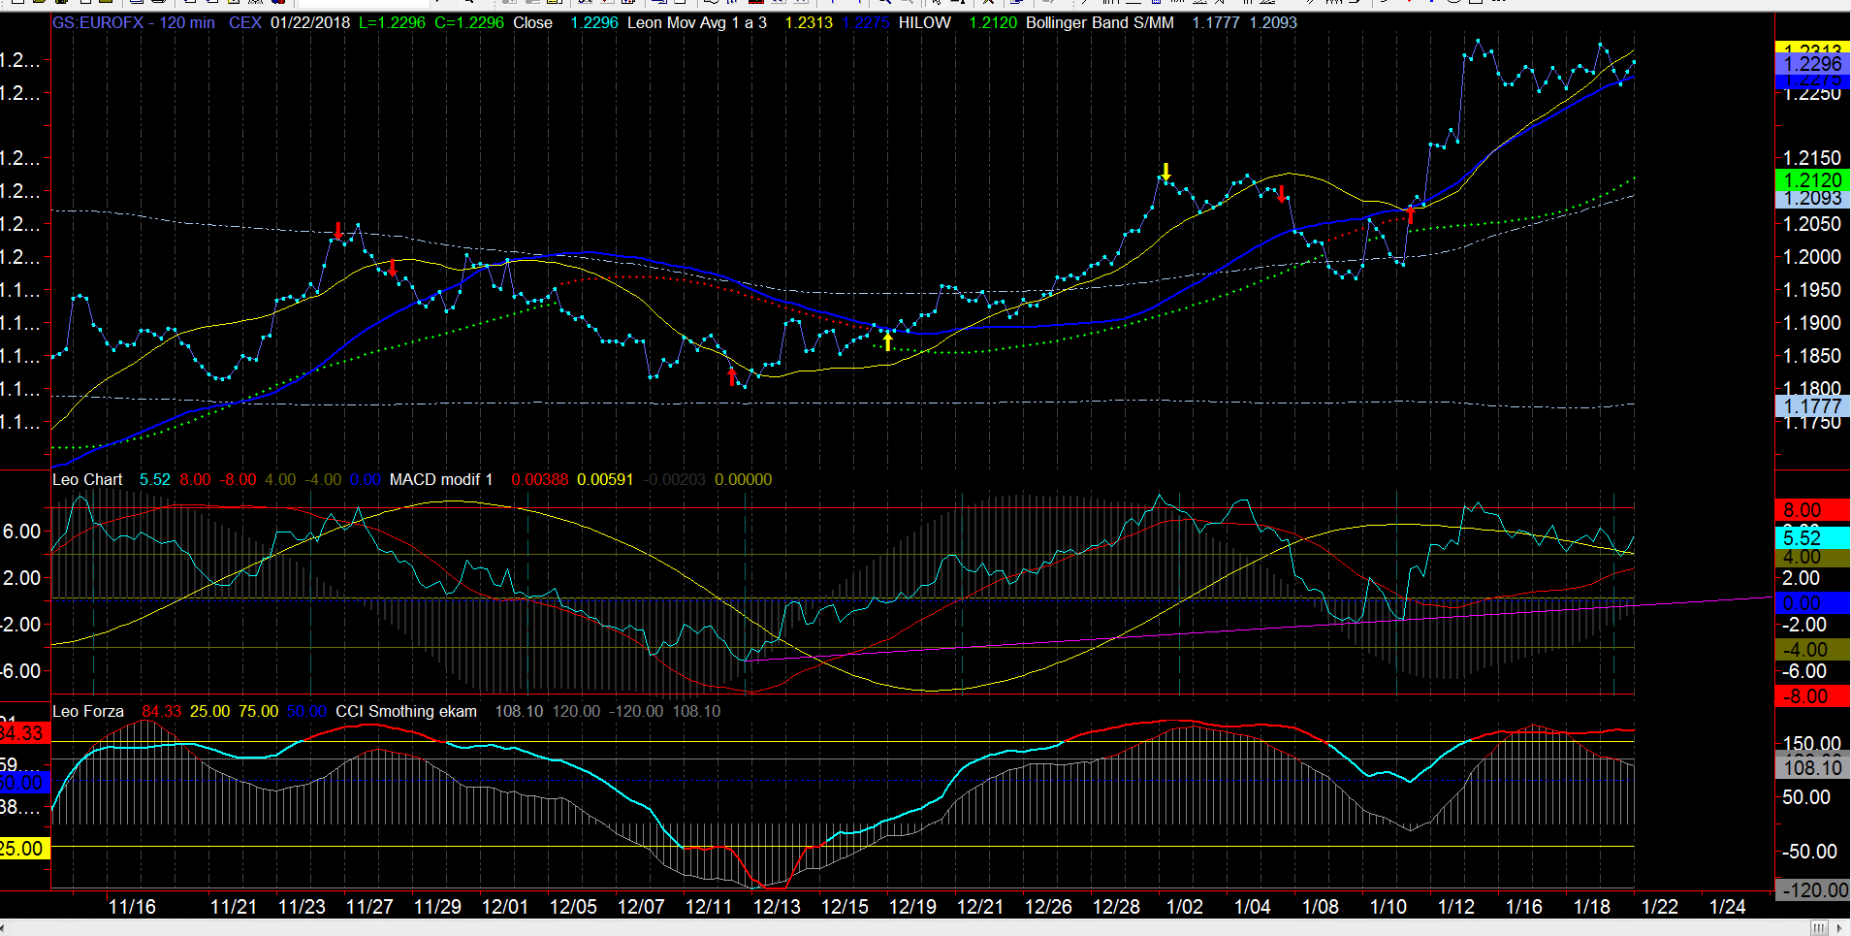Click the Close study label
1851x936 pixels.
tap(532, 22)
